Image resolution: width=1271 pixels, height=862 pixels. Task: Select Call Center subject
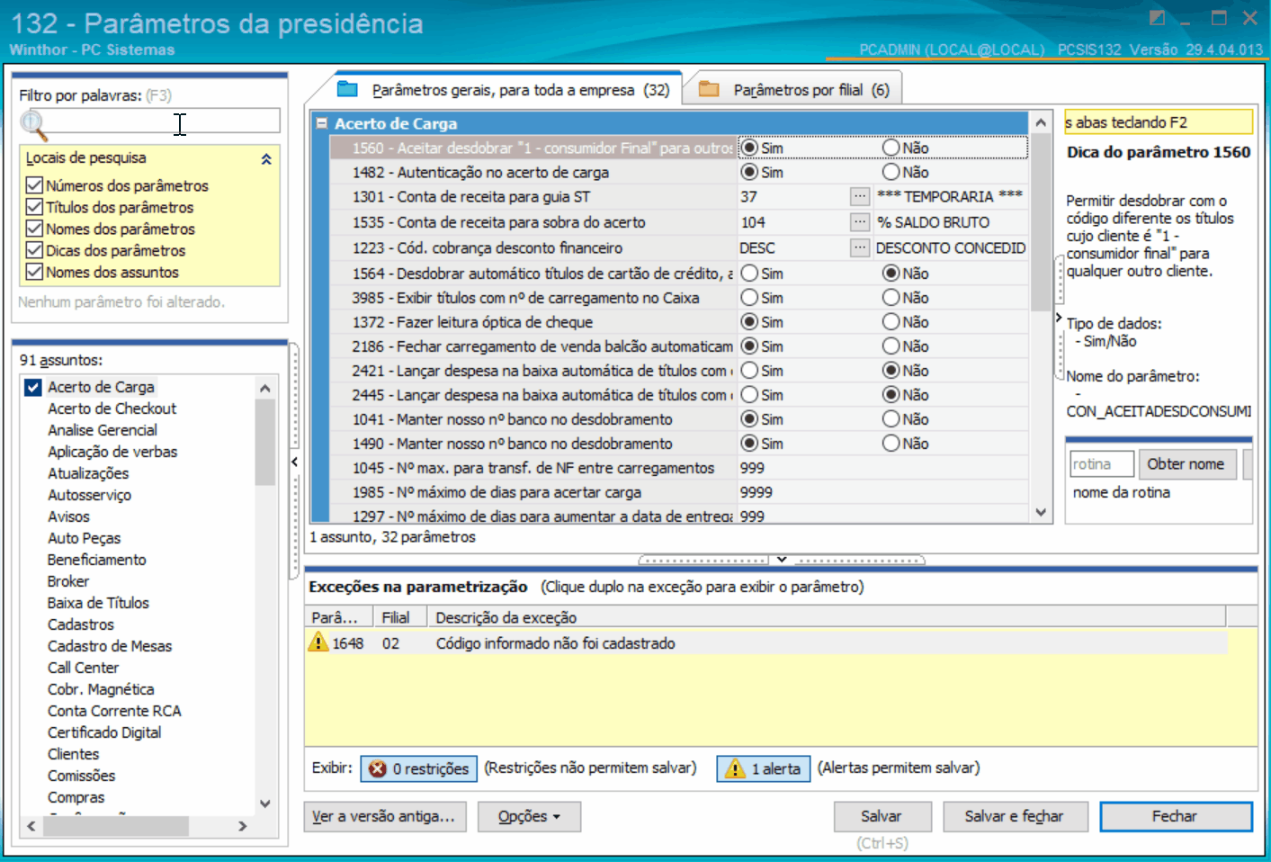point(83,668)
